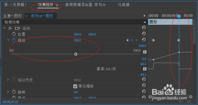Toggle 位置 animation stopwatch

click(x=14, y=34)
